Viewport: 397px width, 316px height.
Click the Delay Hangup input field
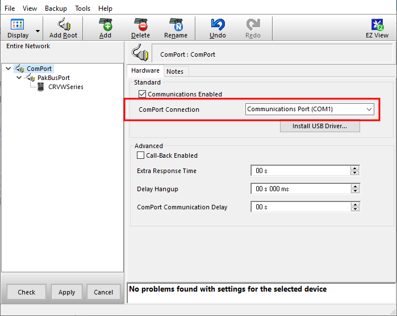coord(300,189)
